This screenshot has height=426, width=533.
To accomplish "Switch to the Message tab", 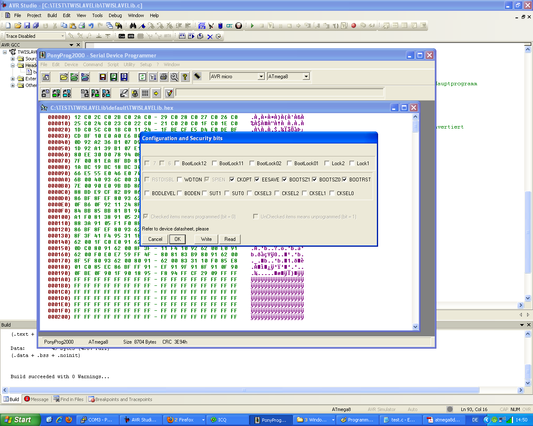I will point(36,399).
